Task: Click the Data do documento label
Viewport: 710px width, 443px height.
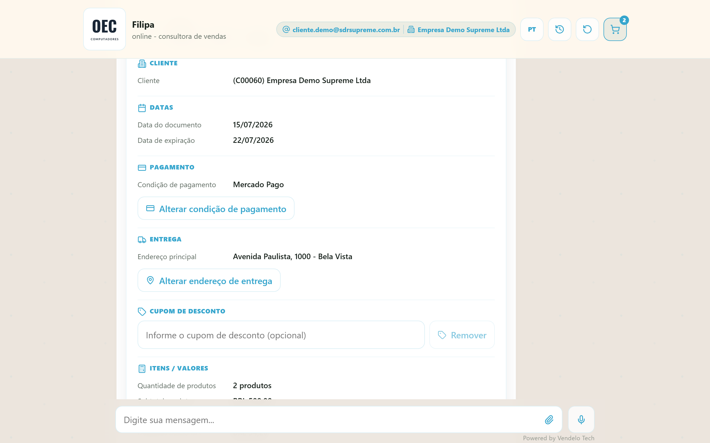Action: point(169,125)
